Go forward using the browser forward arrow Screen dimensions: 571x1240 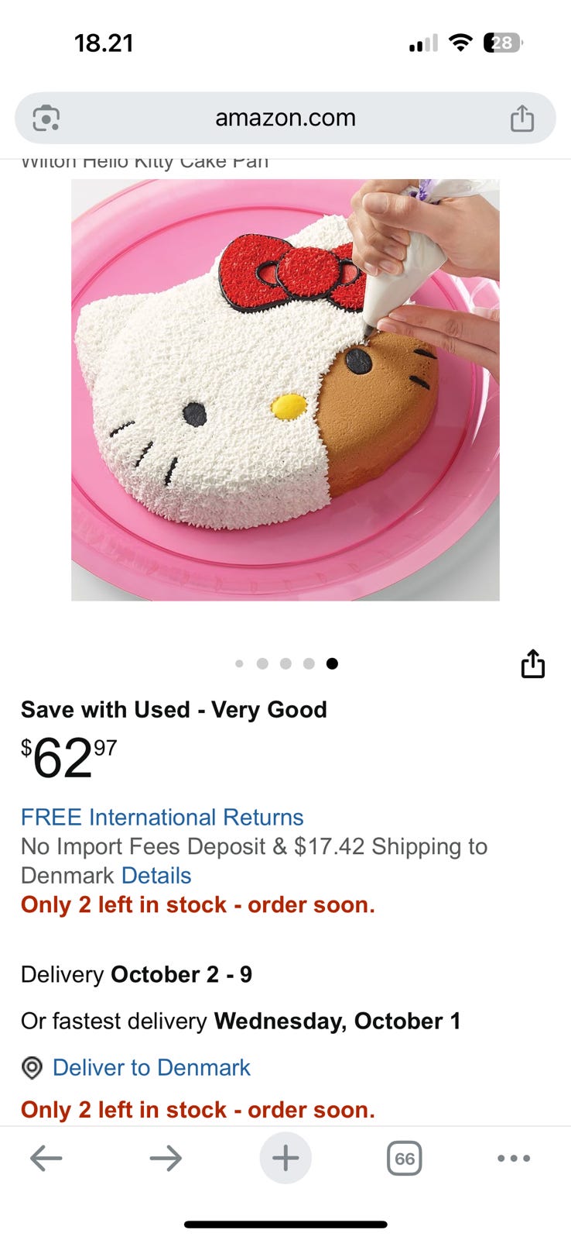point(166,1159)
